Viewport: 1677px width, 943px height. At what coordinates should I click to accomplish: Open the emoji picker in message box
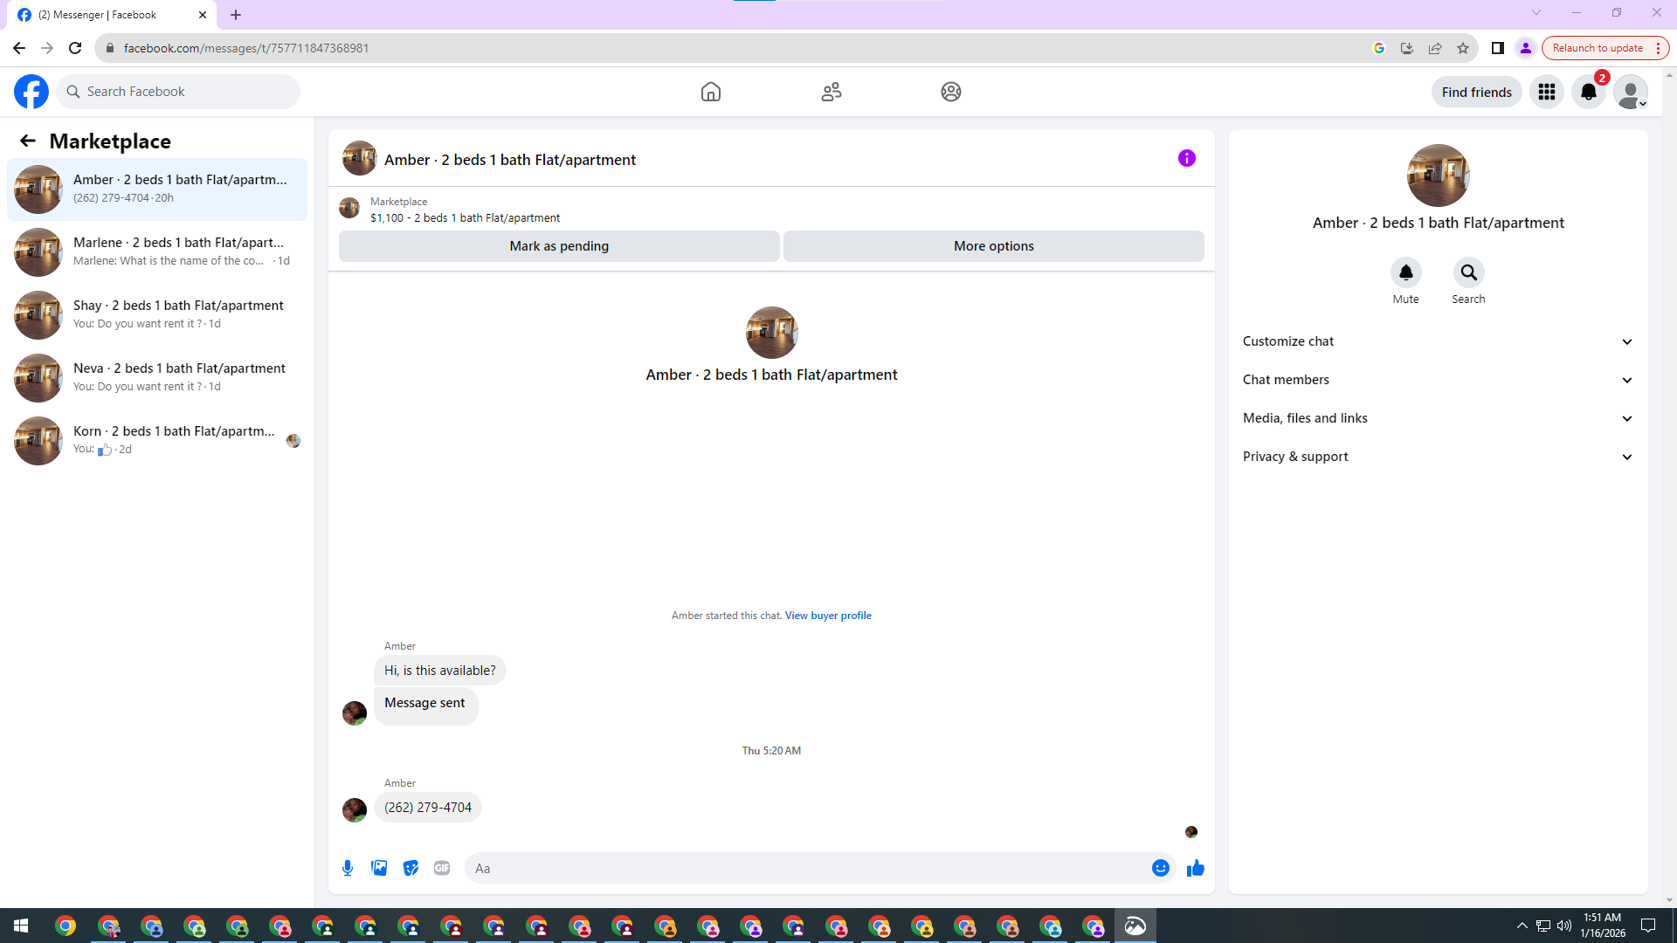1160,868
